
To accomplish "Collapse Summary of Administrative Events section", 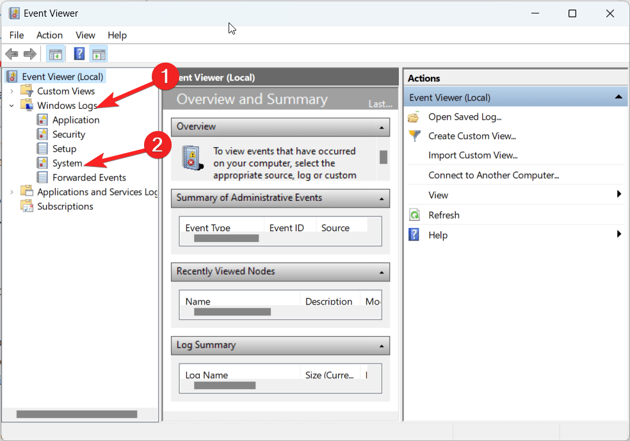I will point(382,199).
